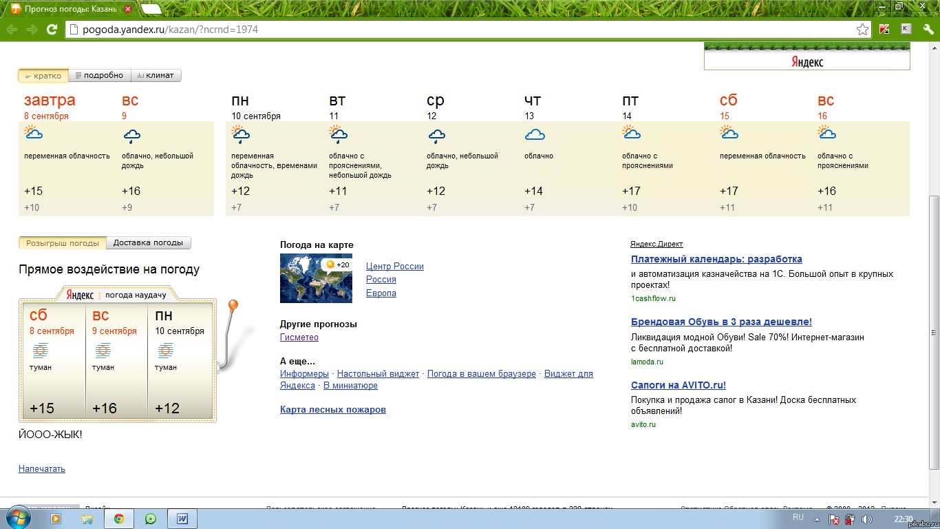Click the rain icon in the wide вс 9 forecast column
This screenshot has width=940, height=529.
(131, 135)
